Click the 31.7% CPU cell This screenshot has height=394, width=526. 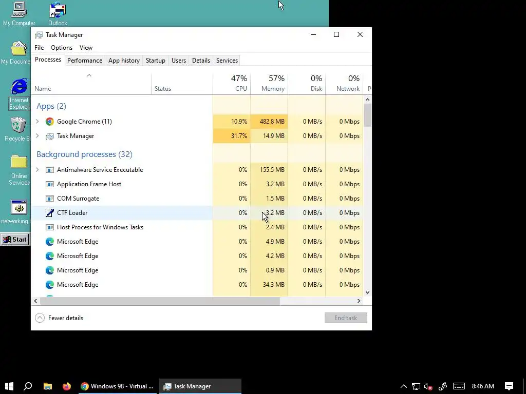click(232, 136)
